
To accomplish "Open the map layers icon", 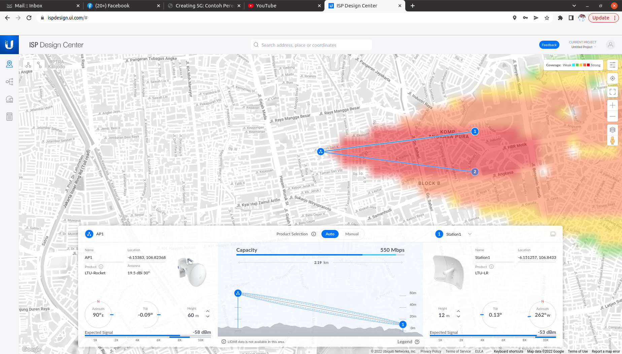I will click(613, 130).
